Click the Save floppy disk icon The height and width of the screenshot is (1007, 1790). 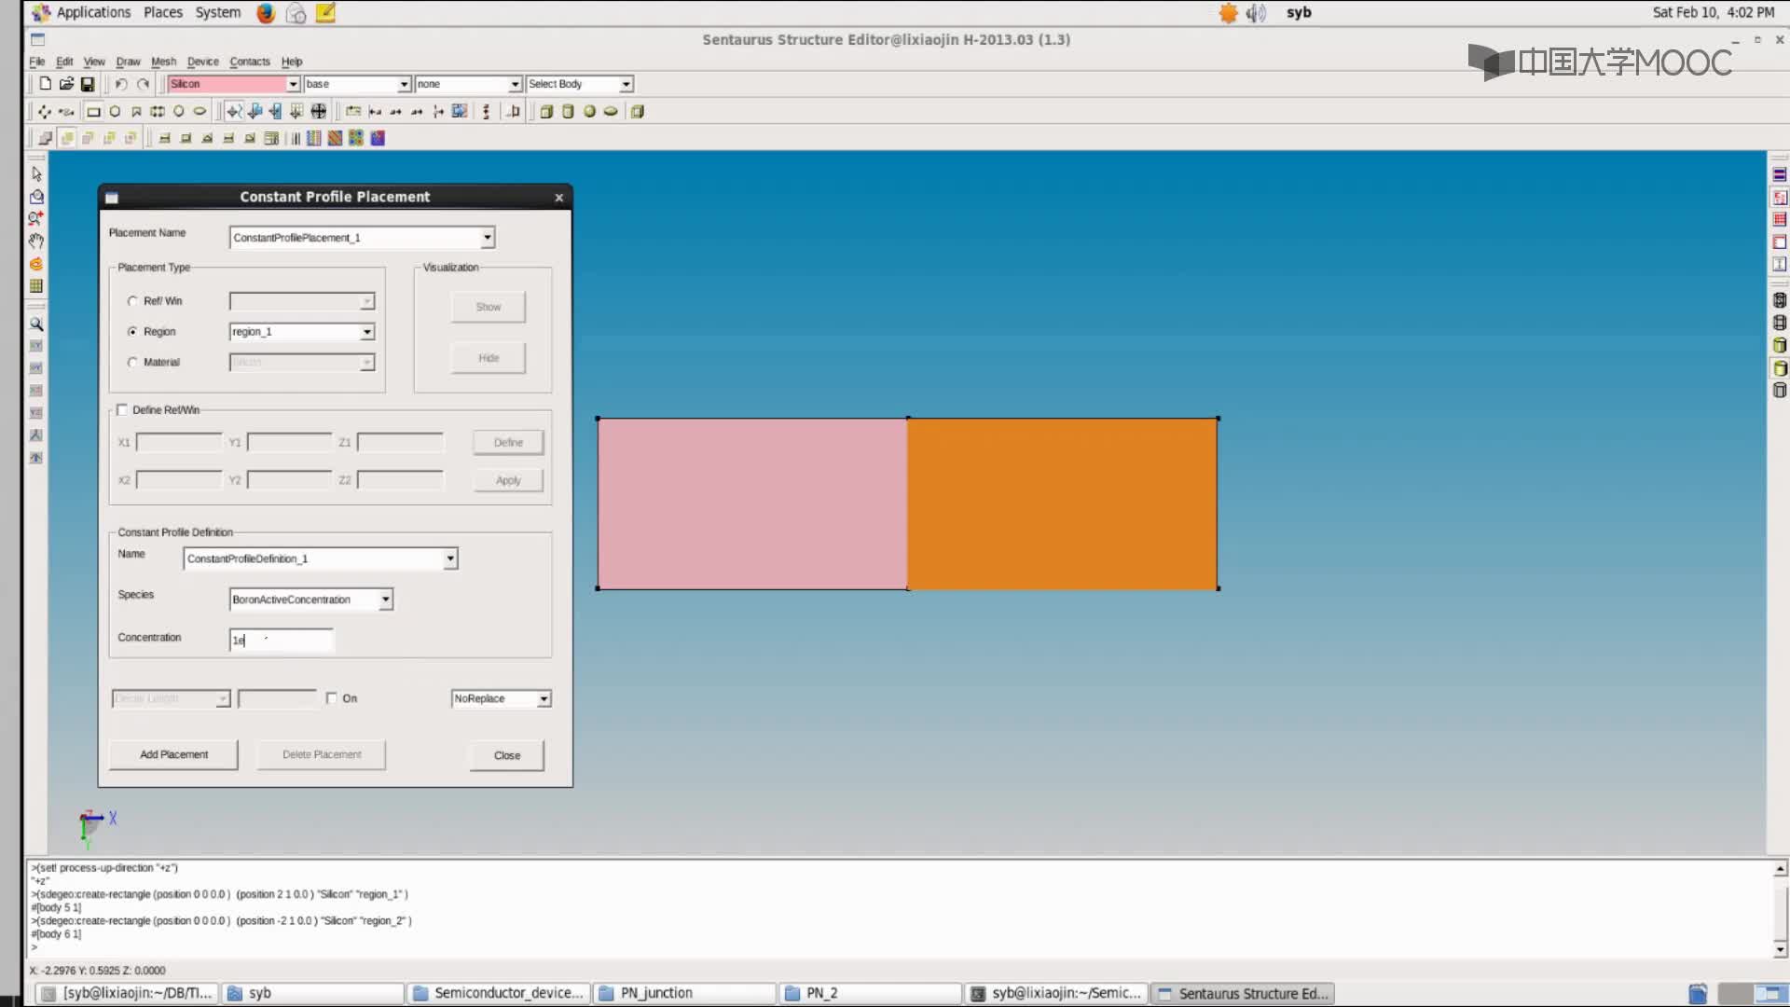pos(88,84)
